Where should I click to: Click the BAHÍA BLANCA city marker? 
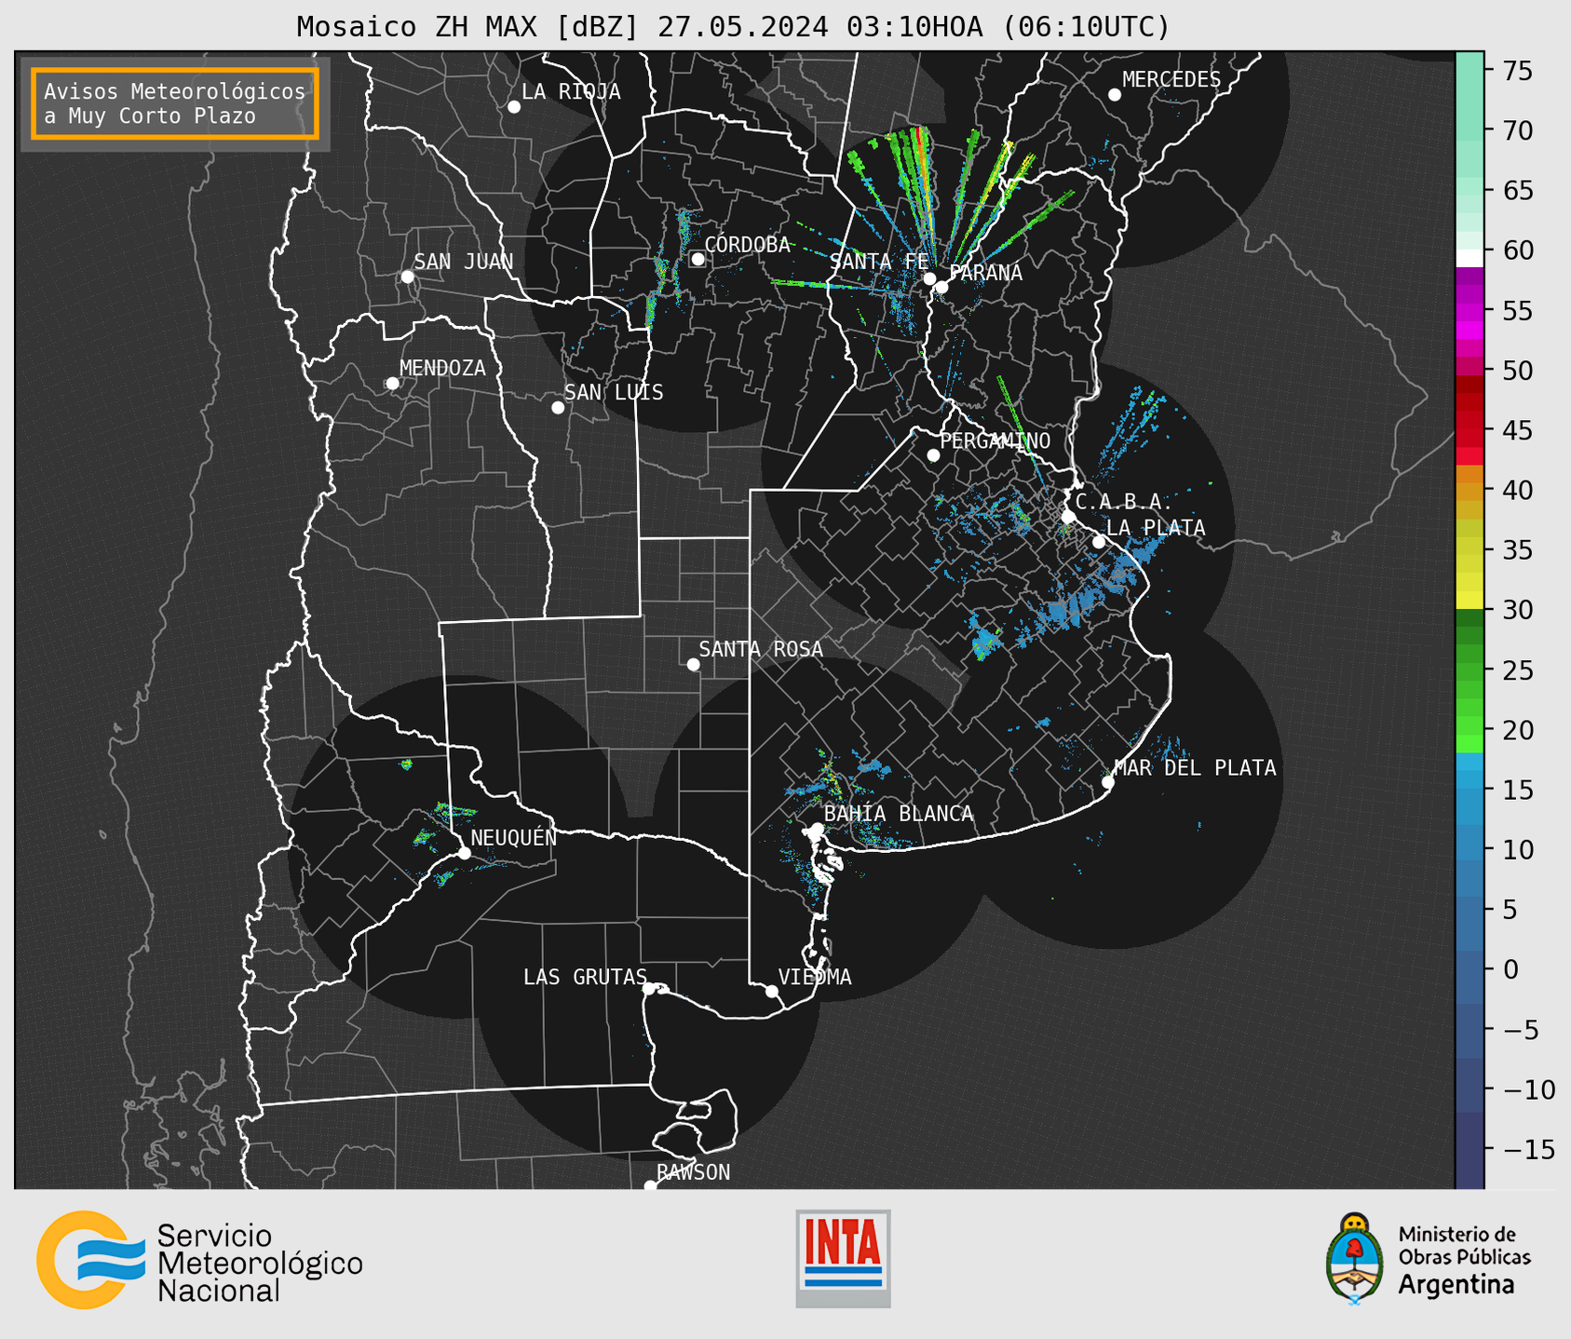pyautogui.click(x=817, y=829)
